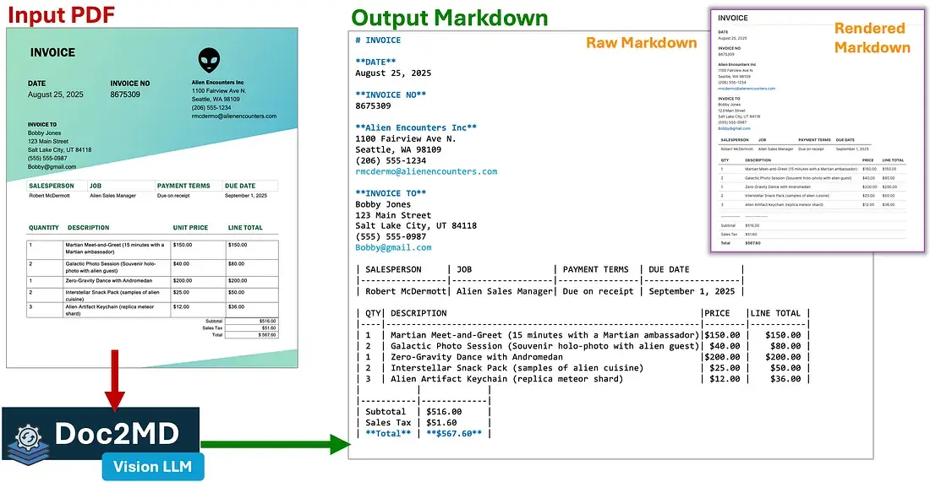
Task: Click the alien head logo in the invoice
Action: [x=210, y=60]
